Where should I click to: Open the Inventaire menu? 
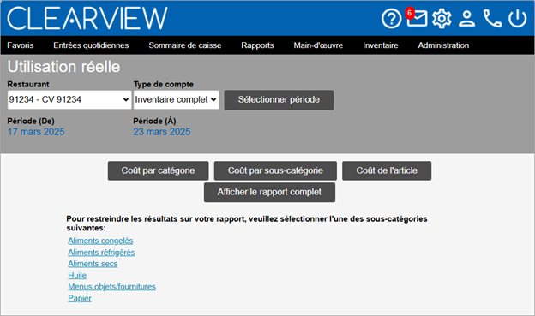[381, 45]
